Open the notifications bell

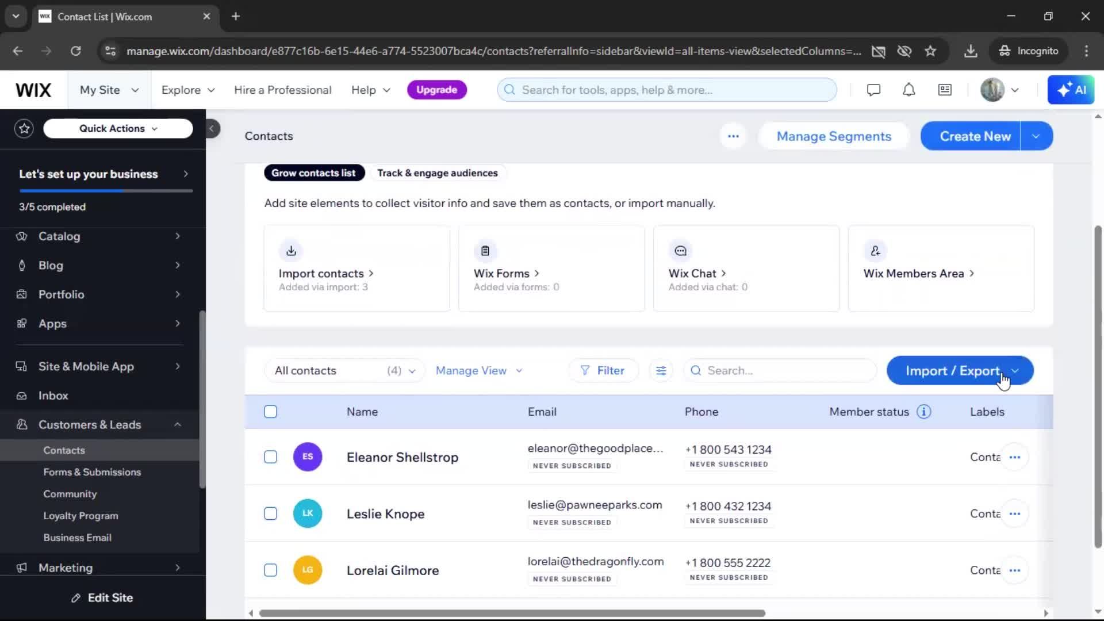pyautogui.click(x=908, y=90)
